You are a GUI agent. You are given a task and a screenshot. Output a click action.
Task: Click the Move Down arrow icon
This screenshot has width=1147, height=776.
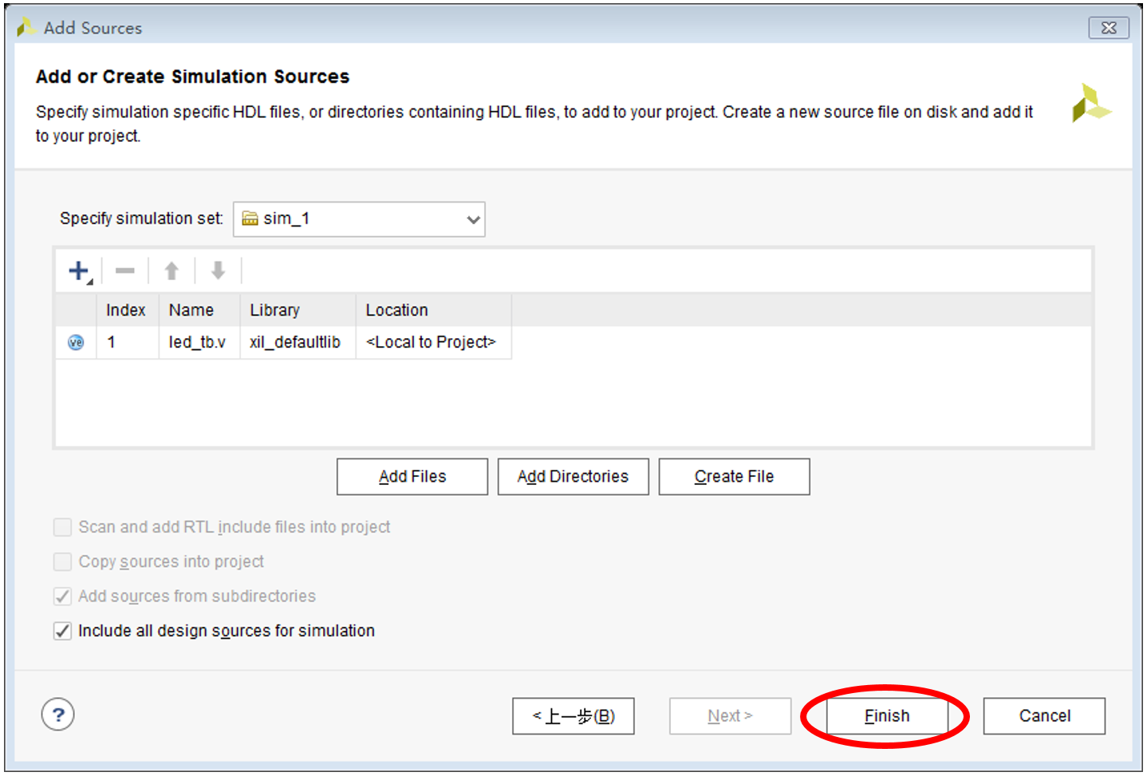coord(218,271)
